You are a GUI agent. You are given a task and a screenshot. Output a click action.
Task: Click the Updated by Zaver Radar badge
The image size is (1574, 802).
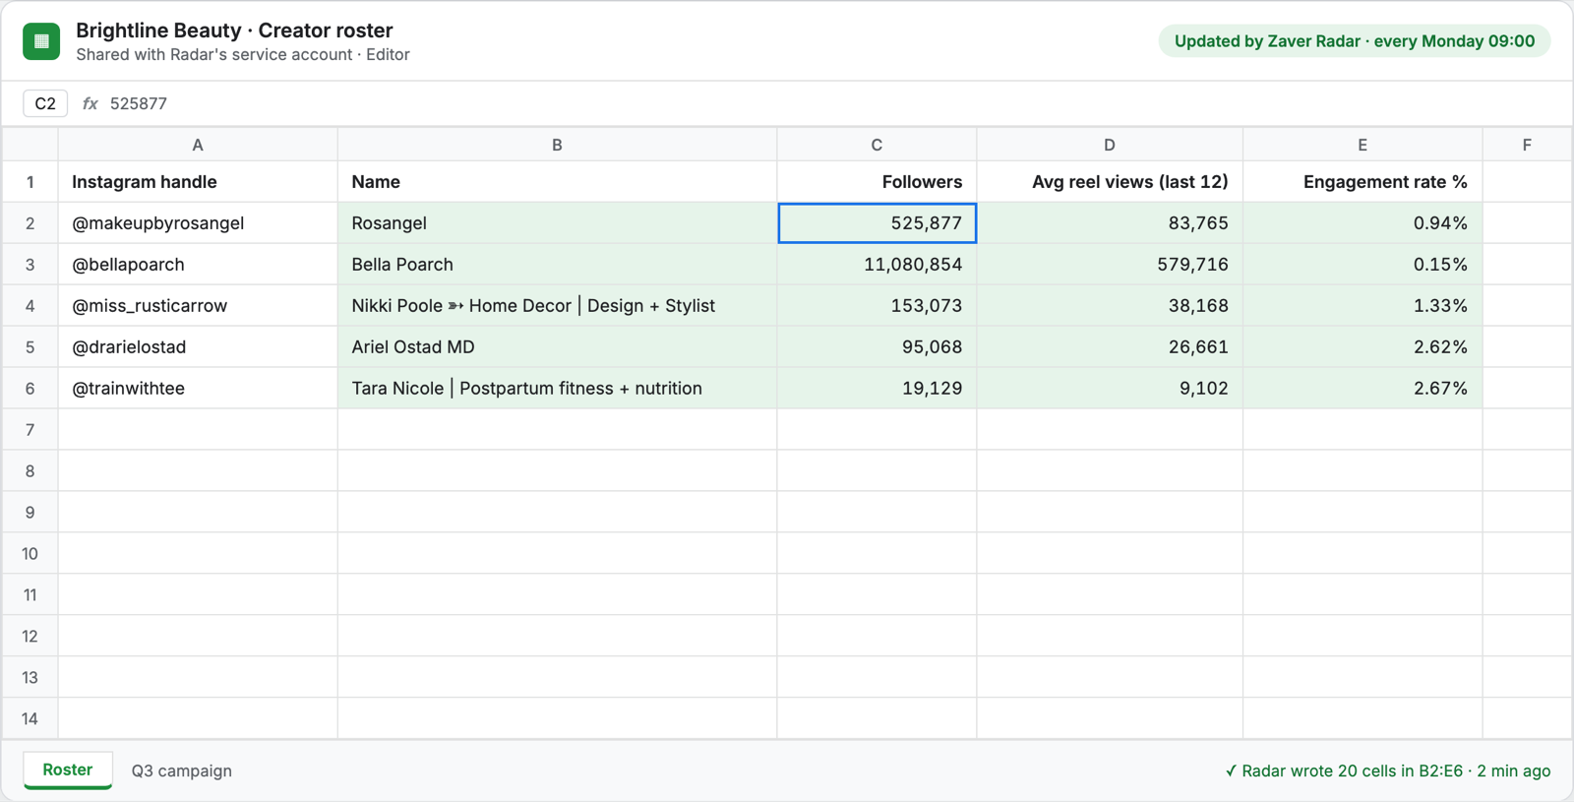(1355, 41)
